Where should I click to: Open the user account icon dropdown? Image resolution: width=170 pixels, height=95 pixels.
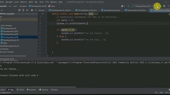coord(123,6)
